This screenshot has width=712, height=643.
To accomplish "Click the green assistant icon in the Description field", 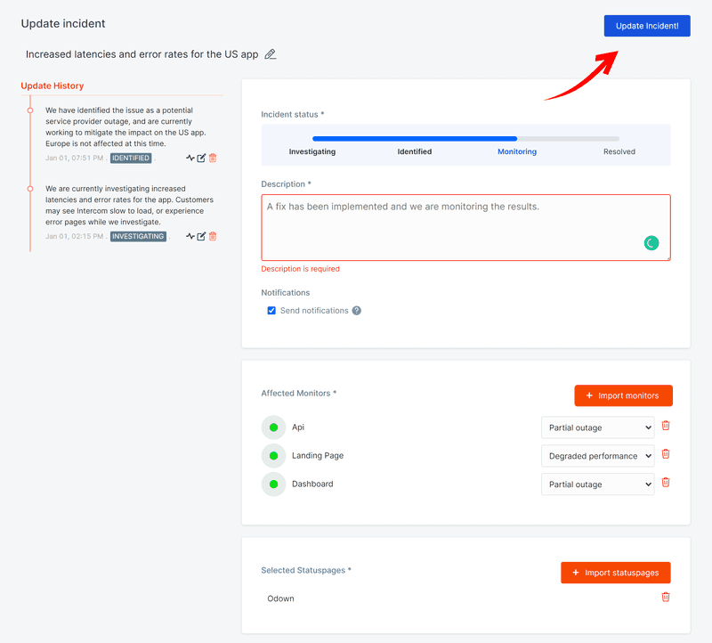I will click(x=651, y=243).
